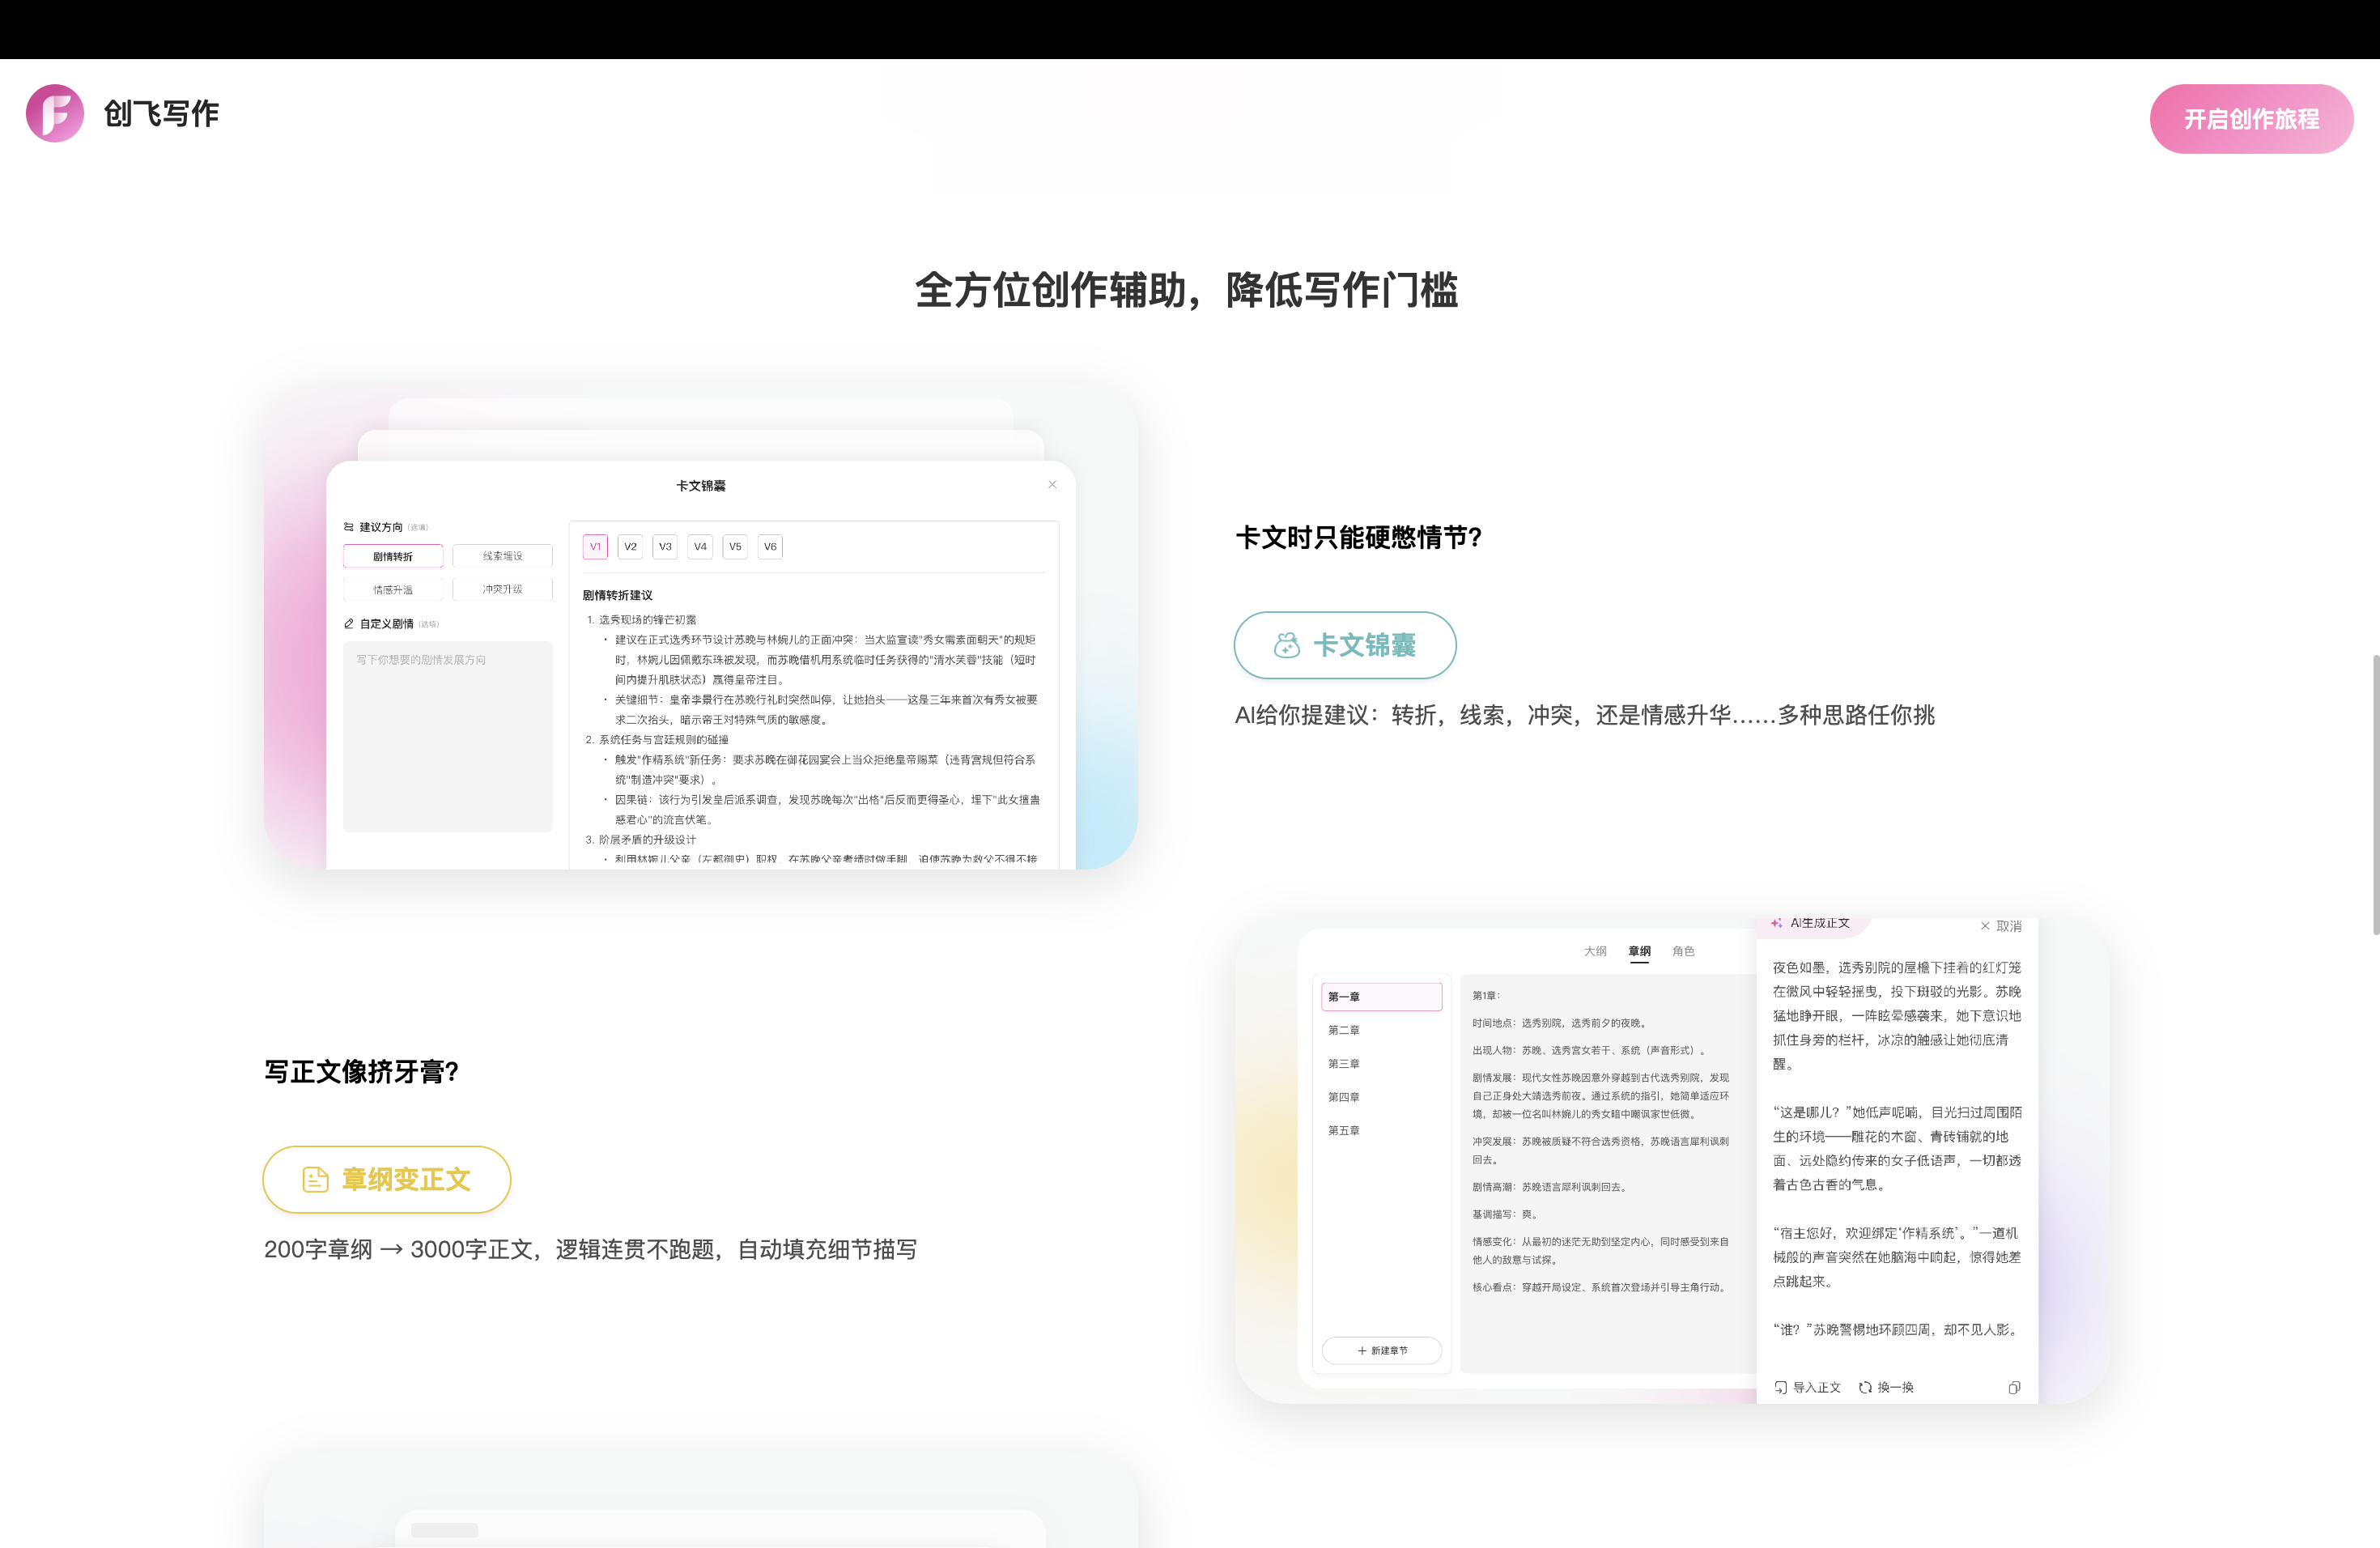Click the 新建章节 plus button
The width and height of the screenshot is (2380, 1548).
(x=1382, y=1350)
